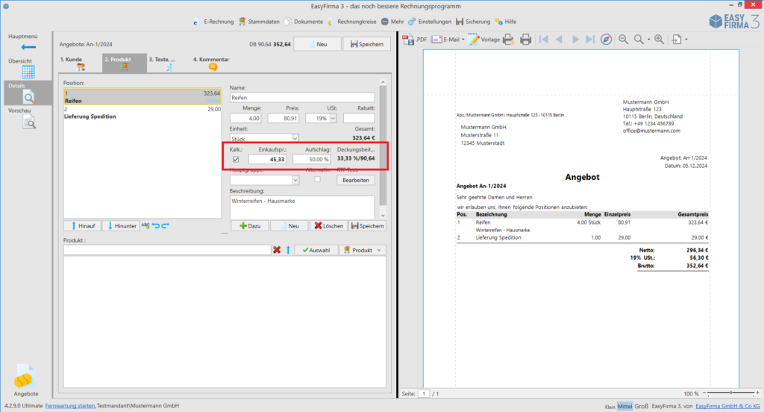The height and width of the screenshot is (412, 764).
Task: Add a position with Dazu
Action: 250,225
